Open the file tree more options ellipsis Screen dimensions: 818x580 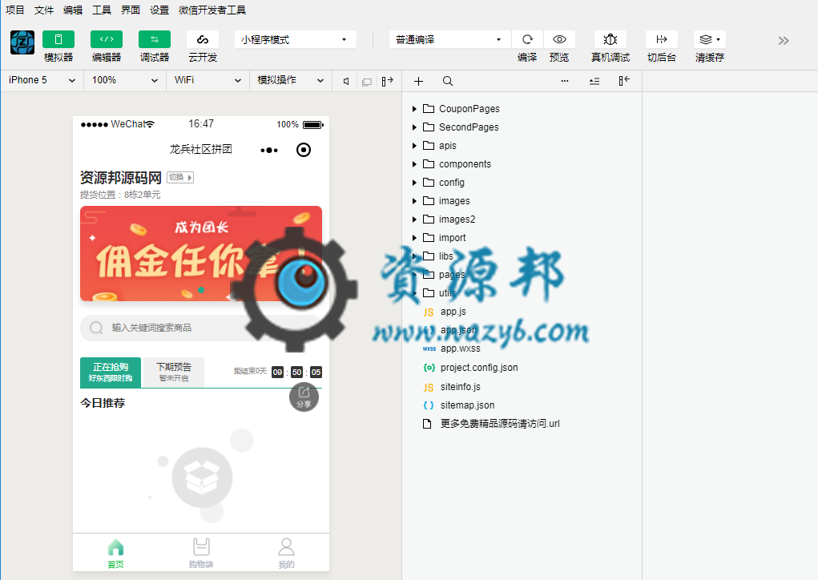point(565,82)
